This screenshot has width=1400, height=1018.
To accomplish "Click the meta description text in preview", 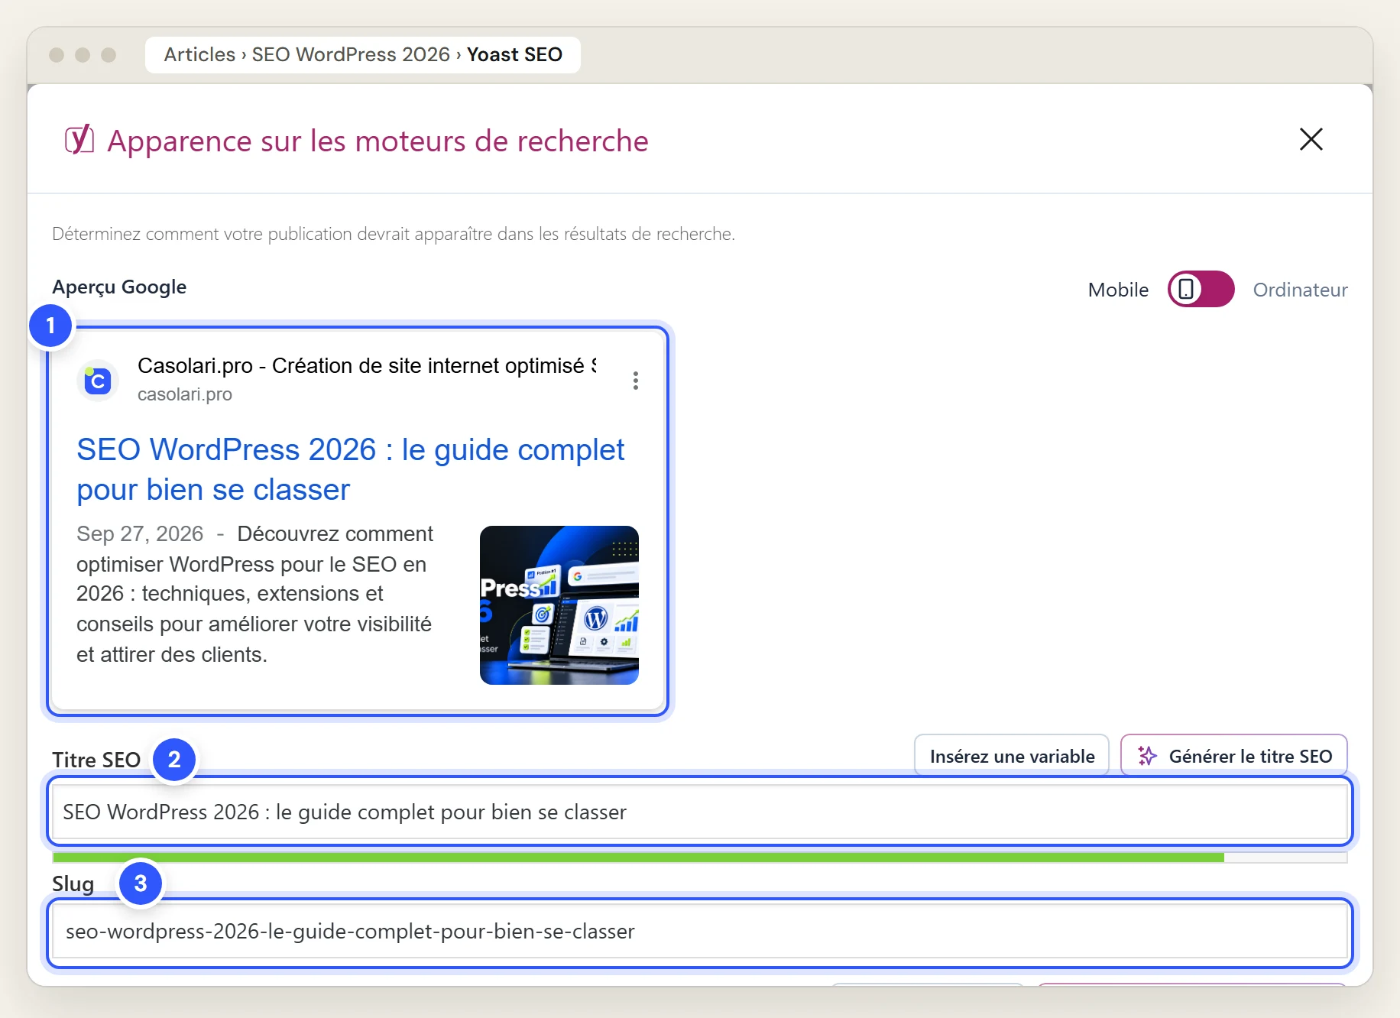I will (256, 594).
